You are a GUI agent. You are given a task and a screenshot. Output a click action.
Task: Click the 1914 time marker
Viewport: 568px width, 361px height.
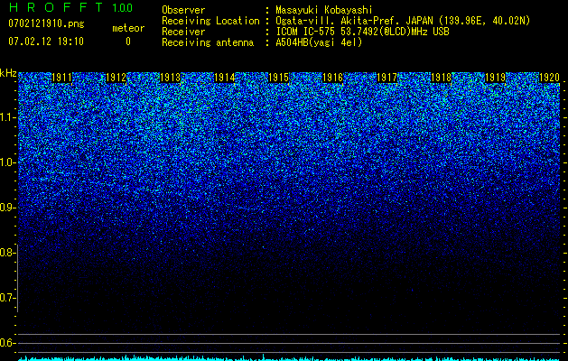pyautogui.click(x=225, y=78)
